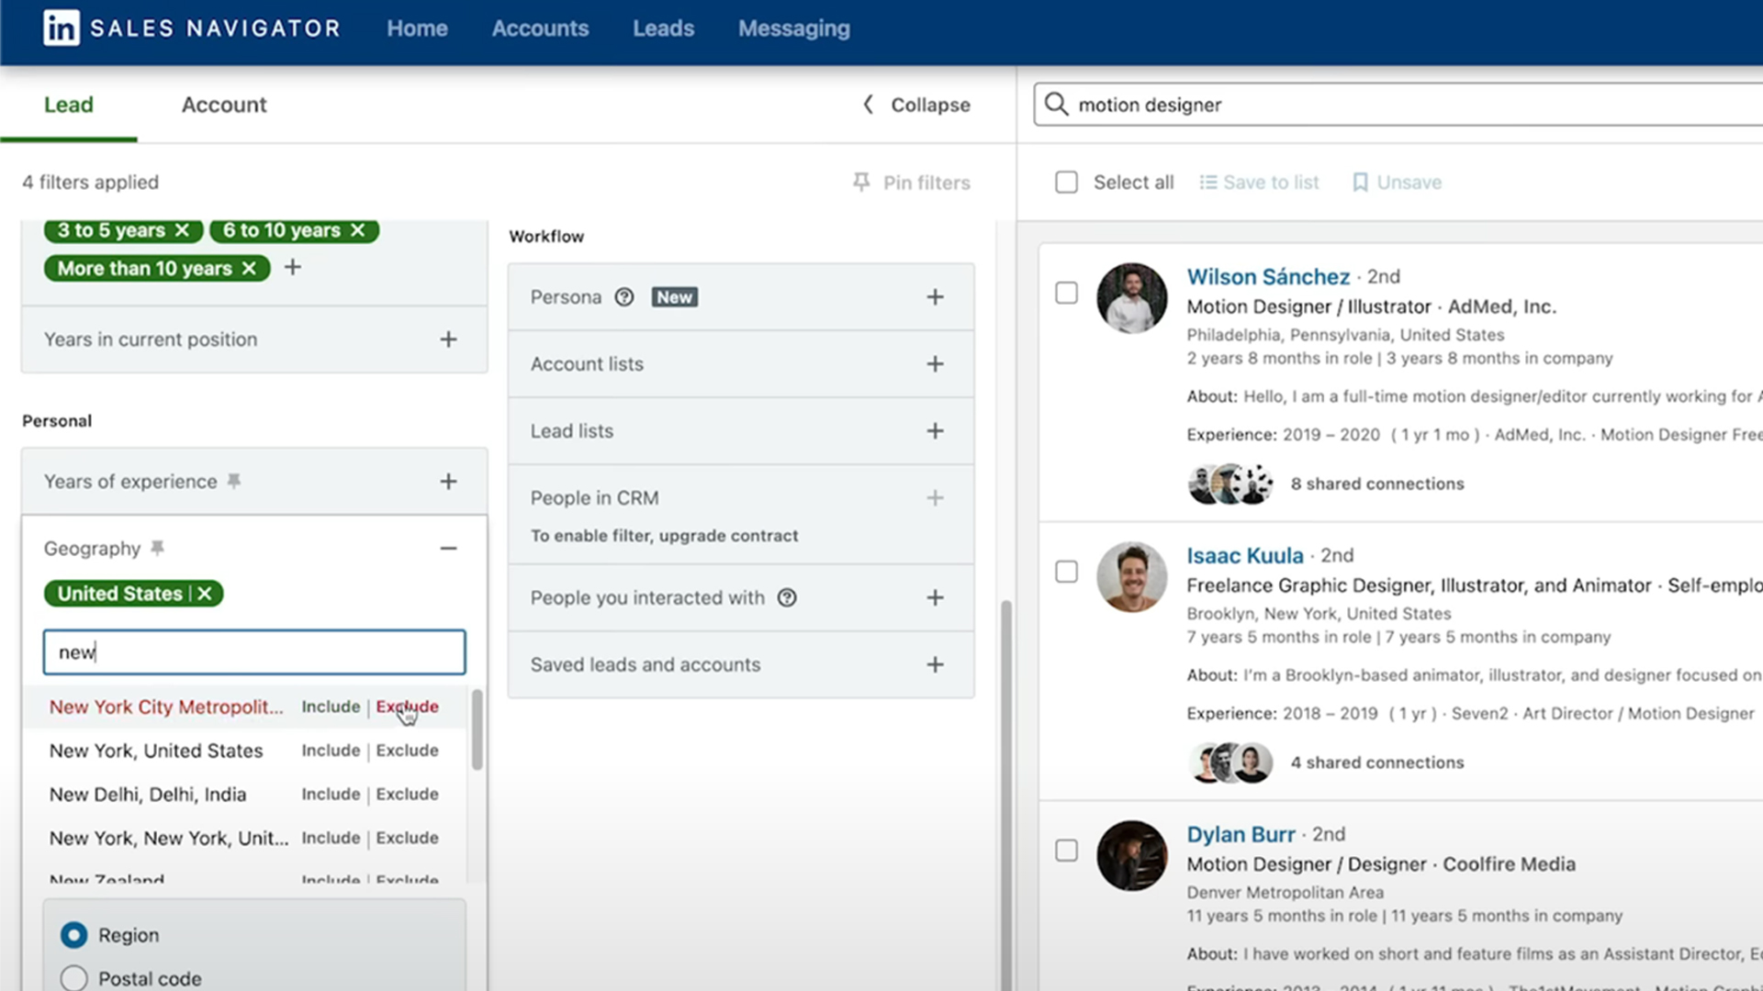The height and width of the screenshot is (991, 1763).
Task: Include New York, United States
Action: (331, 751)
